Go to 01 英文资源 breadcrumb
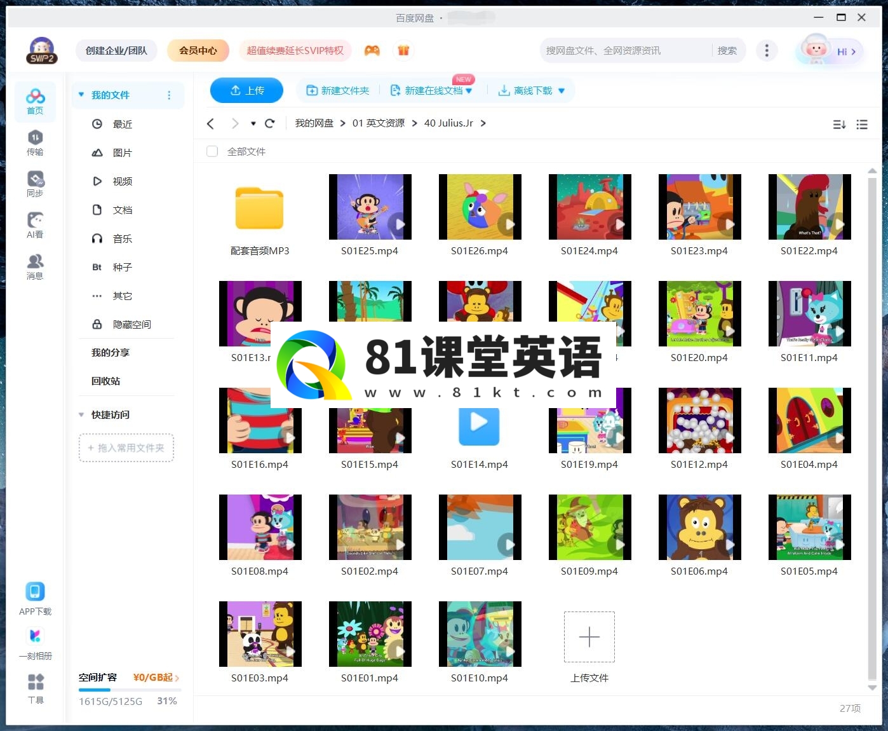 point(379,123)
